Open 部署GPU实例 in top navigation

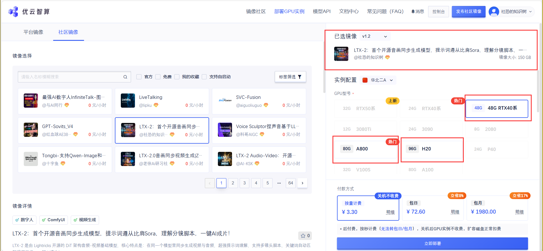point(289,11)
